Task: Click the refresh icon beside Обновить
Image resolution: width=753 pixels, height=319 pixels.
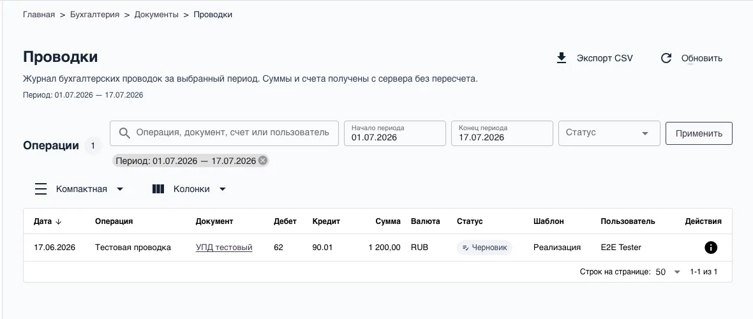Action: [x=666, y=58]
